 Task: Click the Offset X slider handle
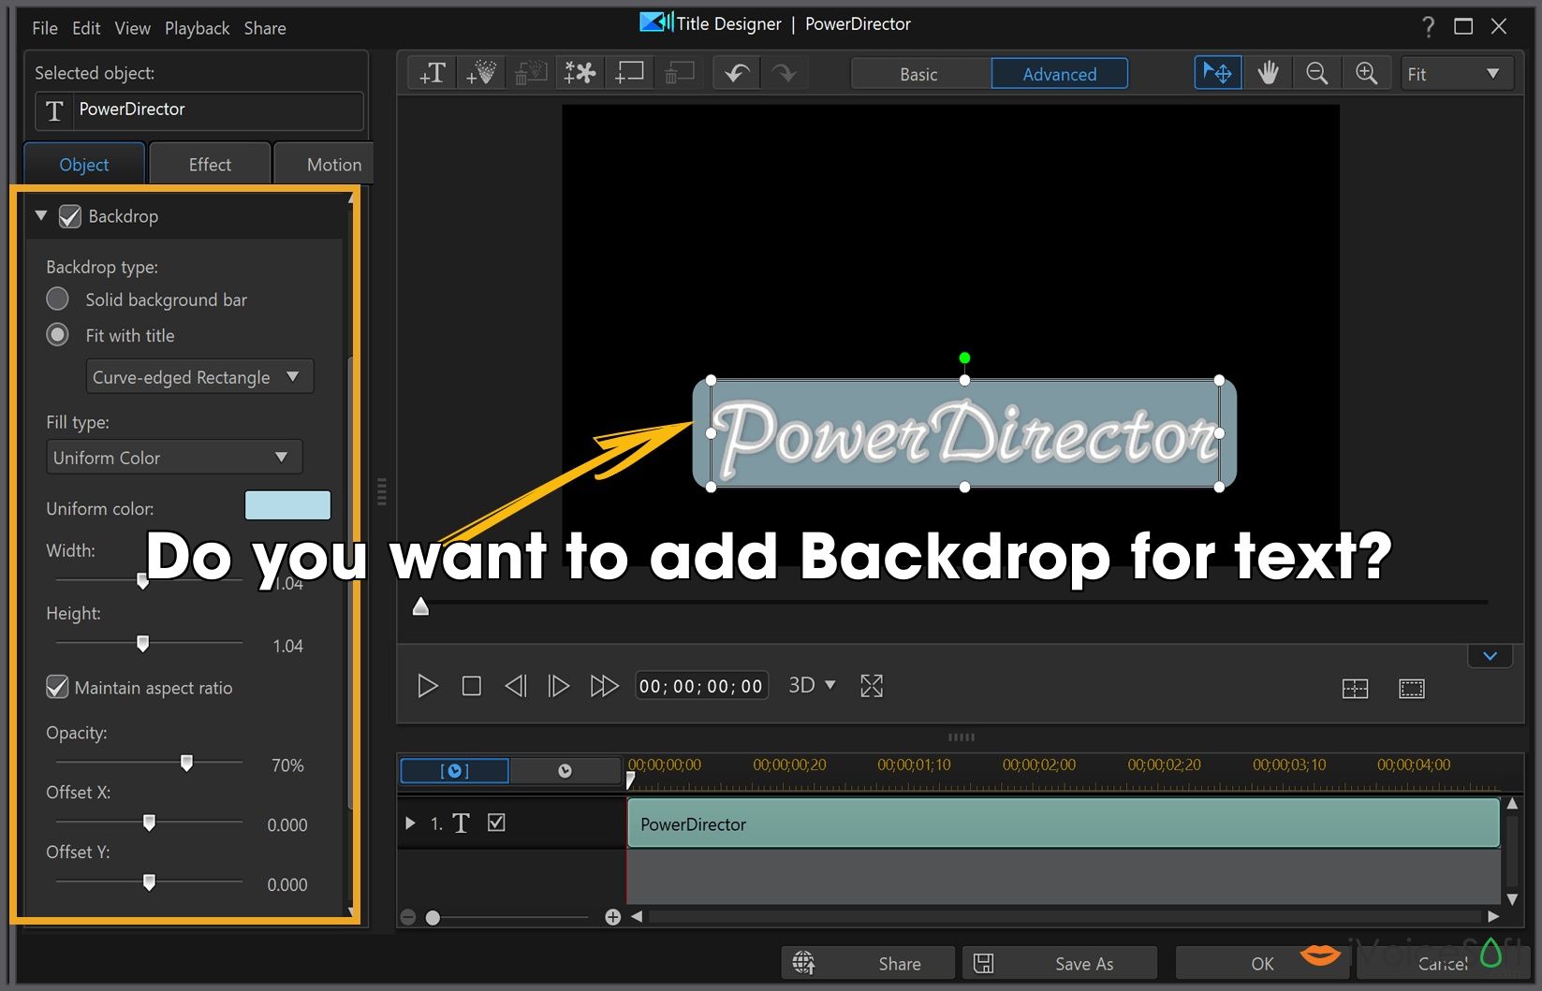[x=149, y=823]
